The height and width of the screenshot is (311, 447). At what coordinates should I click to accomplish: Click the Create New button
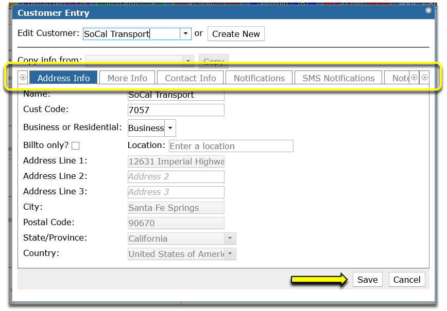coord(236,34)
